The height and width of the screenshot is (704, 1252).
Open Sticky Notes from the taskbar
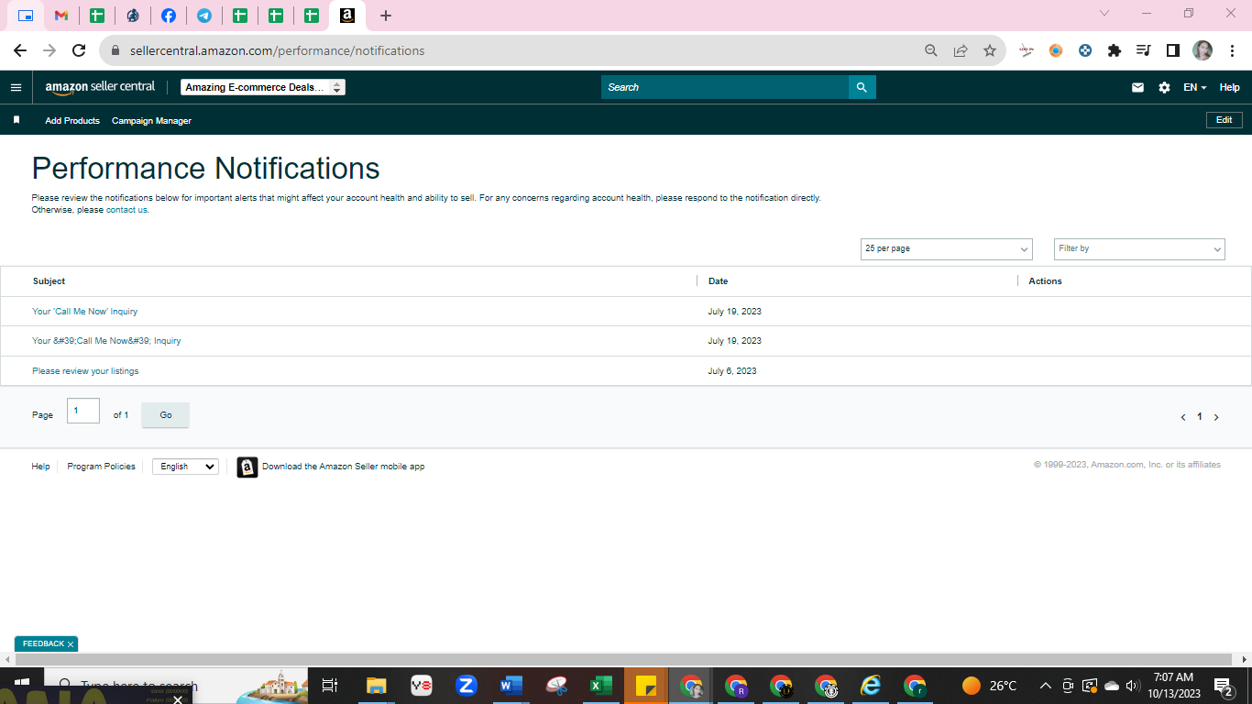pos(646,686)
